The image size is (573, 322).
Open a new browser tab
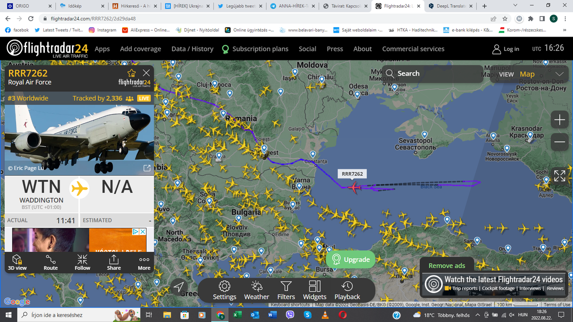pyautogui.click(x=484, y=6)
